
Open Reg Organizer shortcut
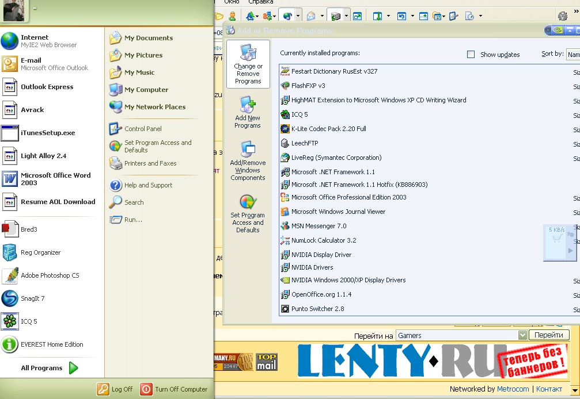click(40, 252)
